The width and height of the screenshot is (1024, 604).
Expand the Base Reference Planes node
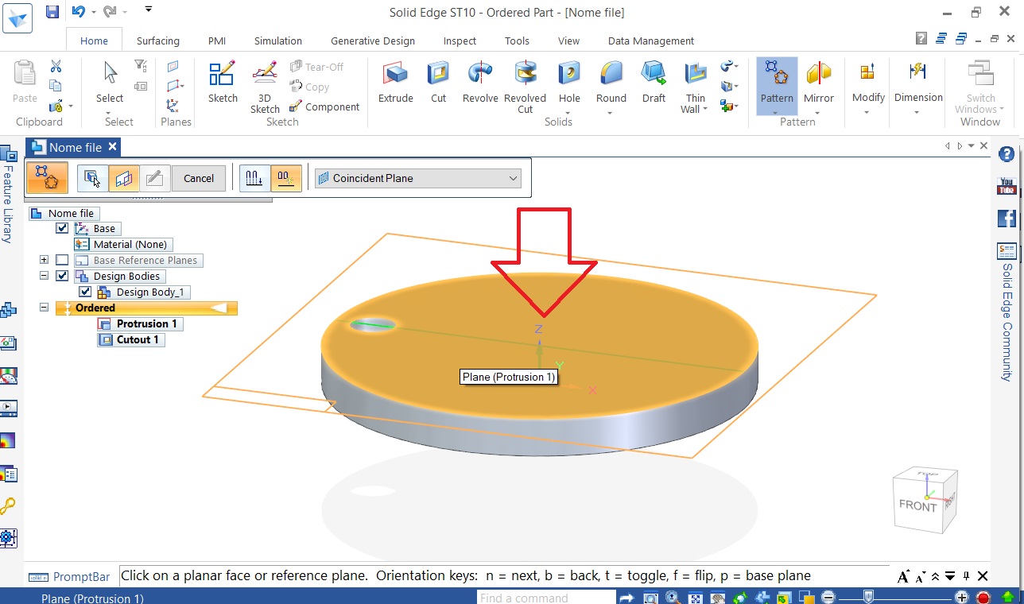[44, 261]
